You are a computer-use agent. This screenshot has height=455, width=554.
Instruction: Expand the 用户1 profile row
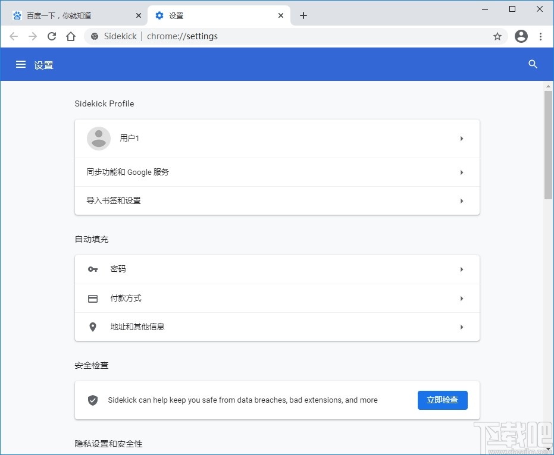[277, 138]
